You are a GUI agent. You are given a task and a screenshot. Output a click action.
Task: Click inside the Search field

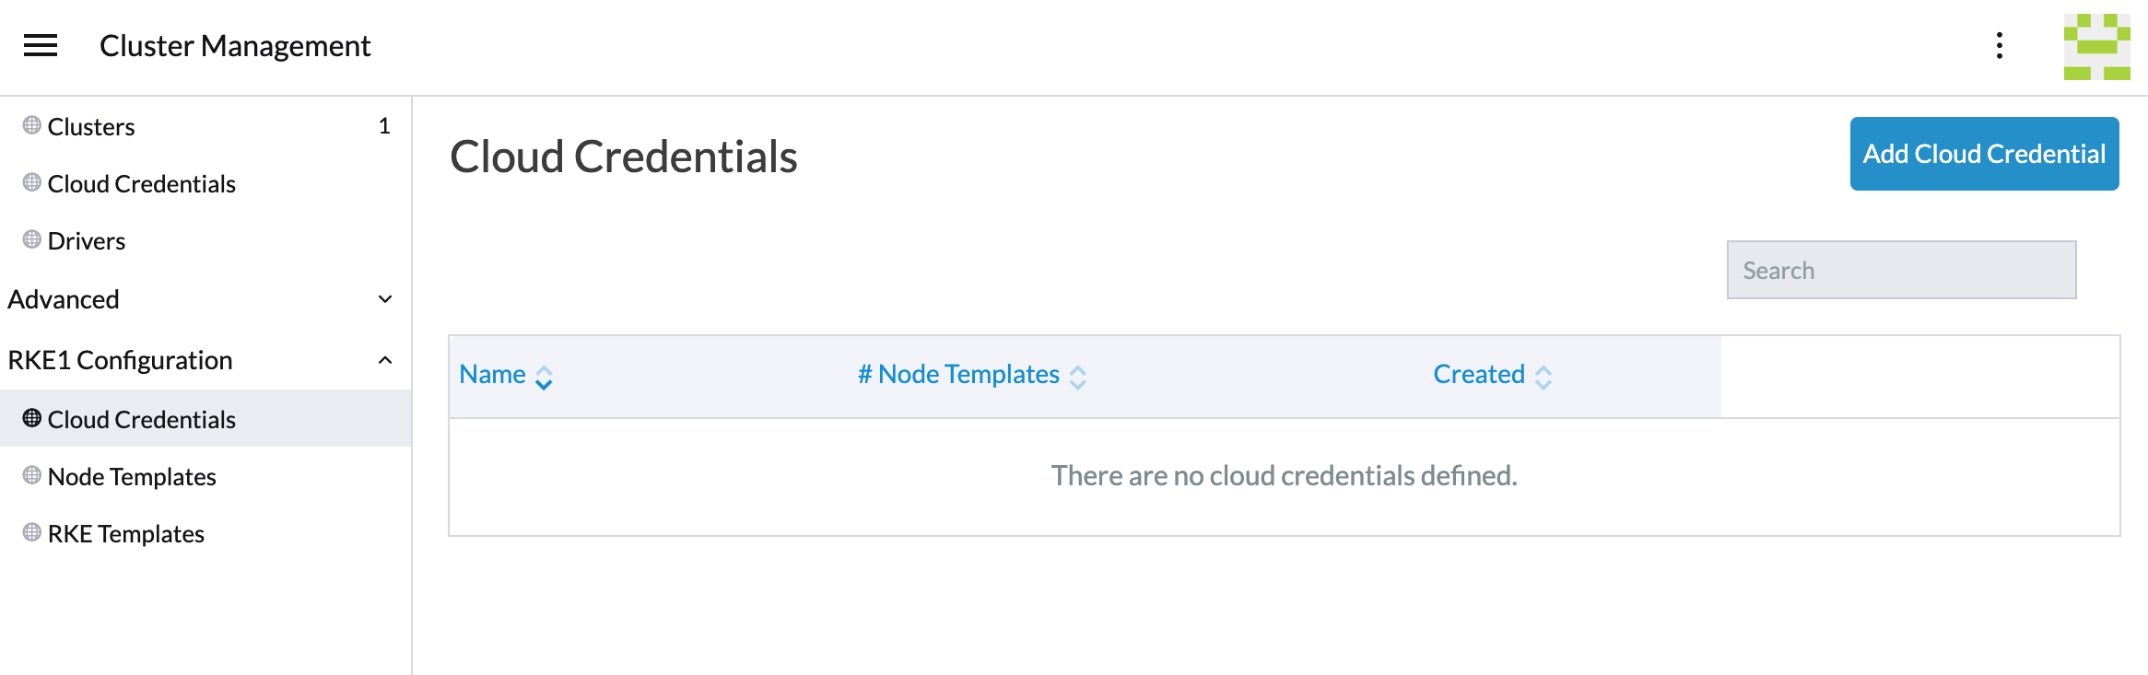1900,269
